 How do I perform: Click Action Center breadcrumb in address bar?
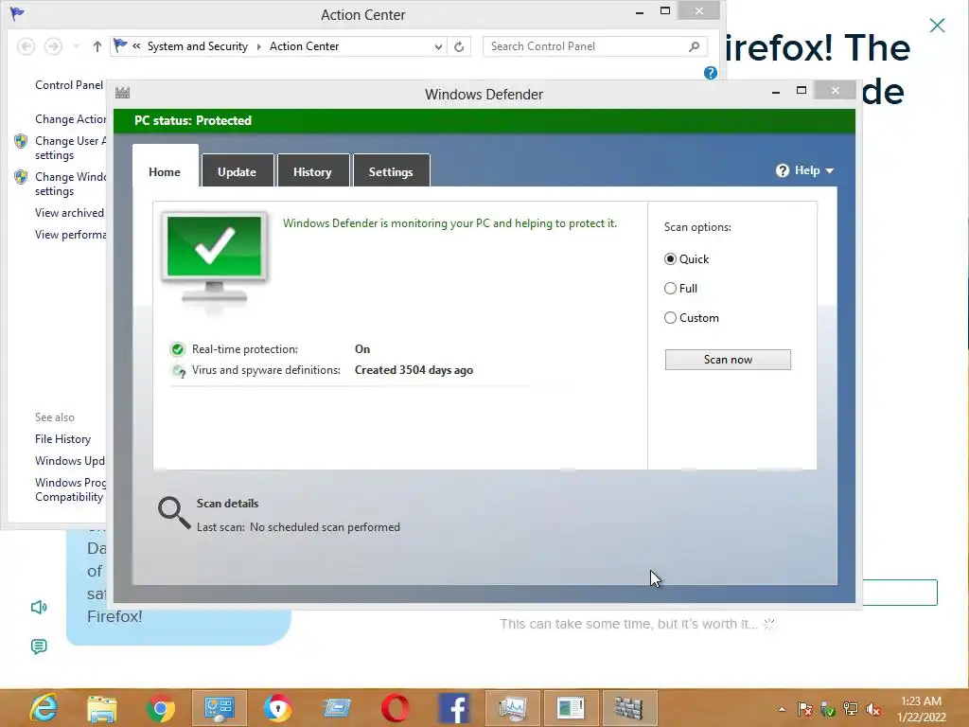(x=304, y=46)
